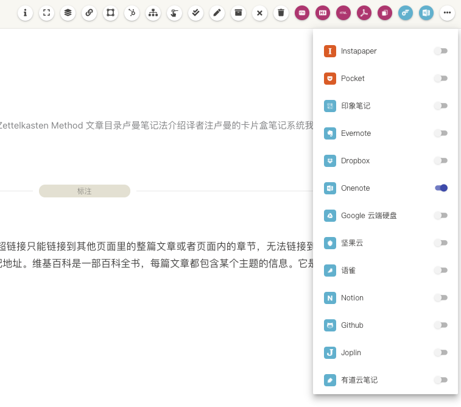Viewport: 461px width, 407px height.
Task: Disable the Onenote toggle
Action: pyautogui.click(x=441, y=188)
